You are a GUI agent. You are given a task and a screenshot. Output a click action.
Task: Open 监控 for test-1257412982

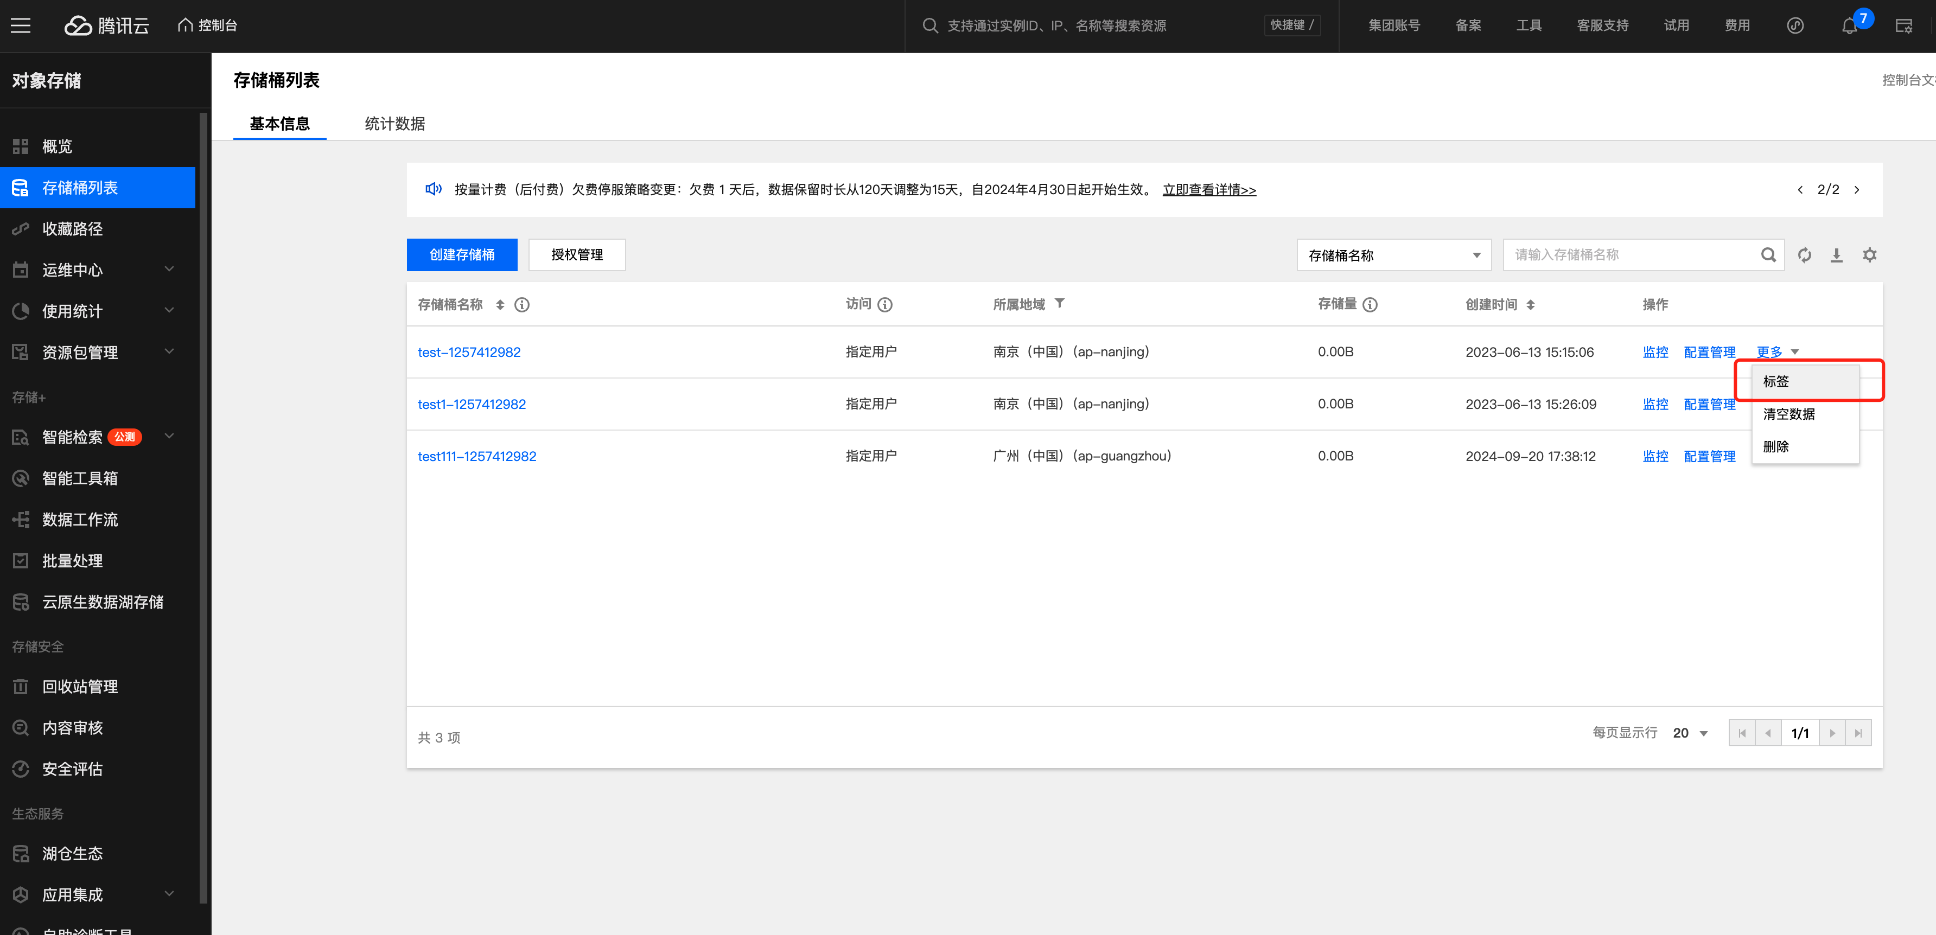(x=1655, y=352)
